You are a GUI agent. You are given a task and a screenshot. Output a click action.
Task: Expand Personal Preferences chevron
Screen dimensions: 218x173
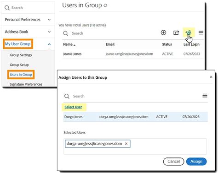tap(49, 20)
